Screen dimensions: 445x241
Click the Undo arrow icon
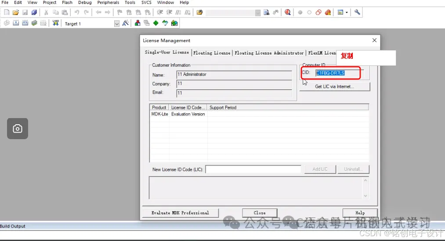(77, 12)
